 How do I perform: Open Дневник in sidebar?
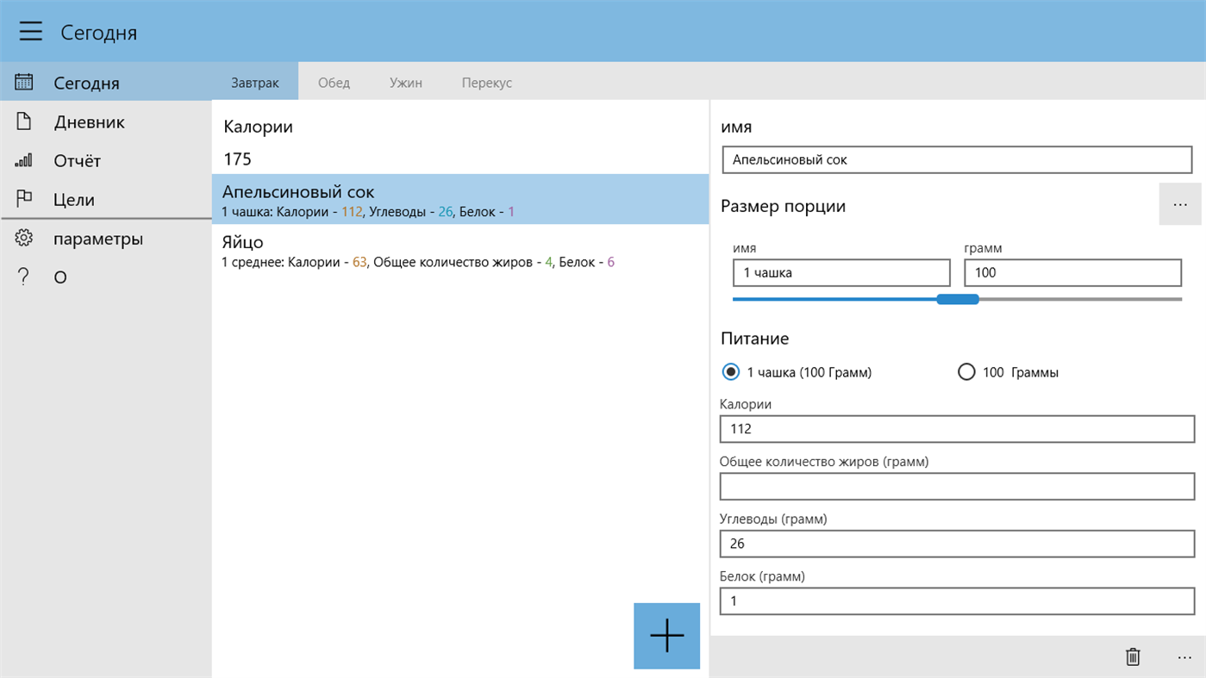[106, 121]
